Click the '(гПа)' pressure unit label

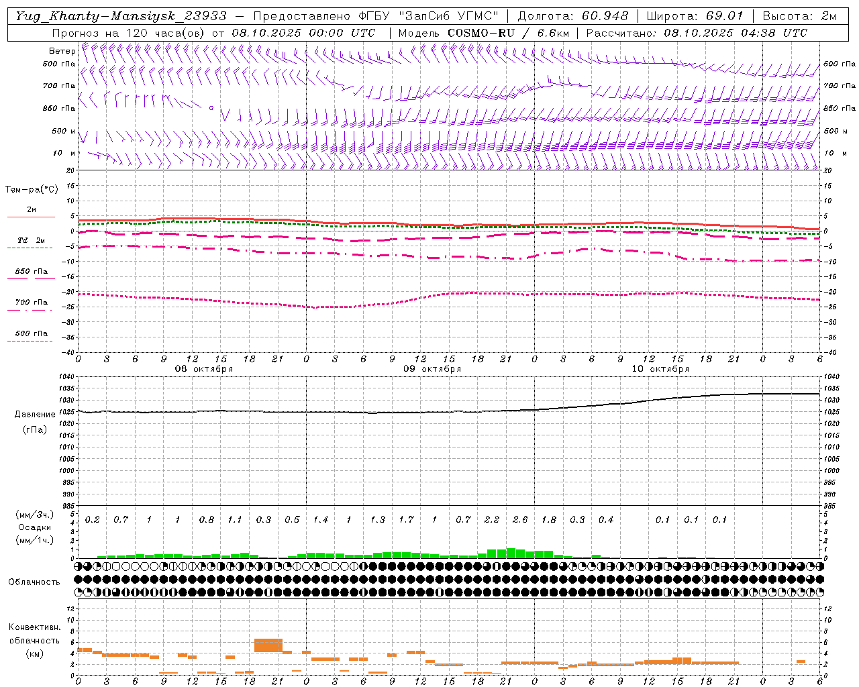(35, 429)
